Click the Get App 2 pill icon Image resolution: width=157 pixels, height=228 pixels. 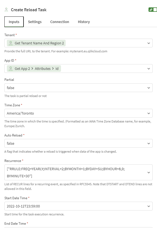11,69
